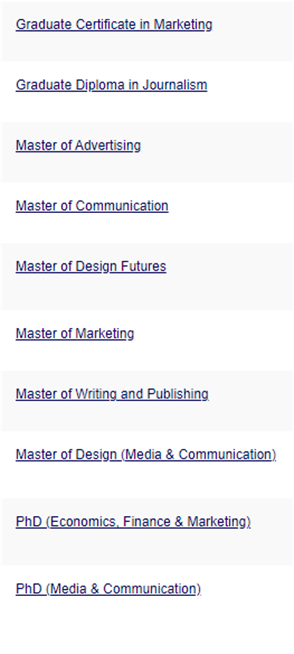Visit the Media & Communication doctorate link

click(109, 589)
